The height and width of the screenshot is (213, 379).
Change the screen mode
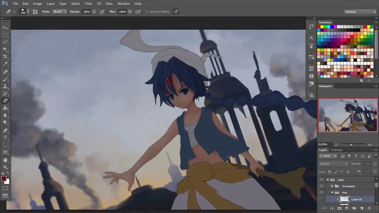click(5, 196)
